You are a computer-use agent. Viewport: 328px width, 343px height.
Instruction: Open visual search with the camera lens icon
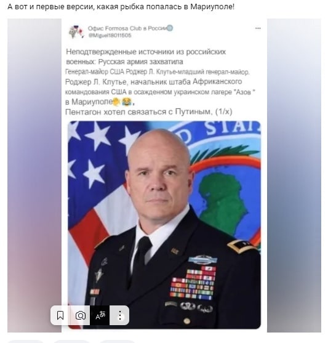(x=80, y=315)
